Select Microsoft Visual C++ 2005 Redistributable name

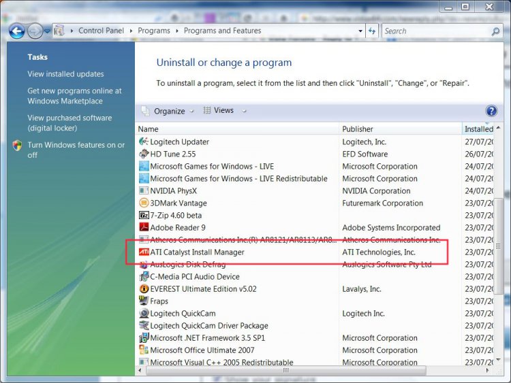click(221, 362)
